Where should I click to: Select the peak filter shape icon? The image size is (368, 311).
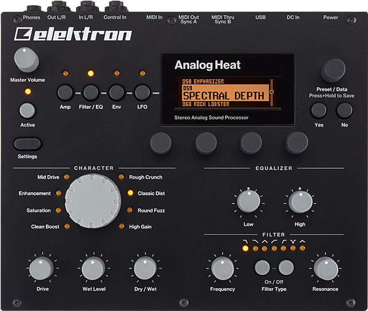click(303, 241)
